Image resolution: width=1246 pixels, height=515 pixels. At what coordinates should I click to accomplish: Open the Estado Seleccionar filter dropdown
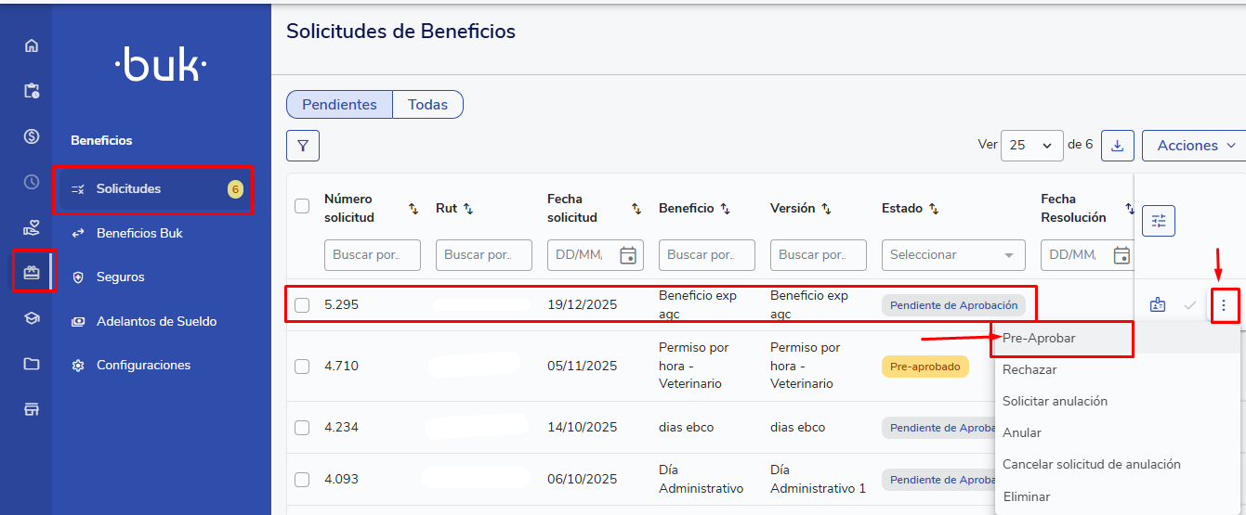[x=953, y=255]
